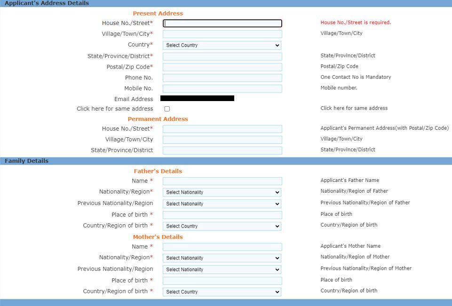Open the Present Address Country dropdown
This screenshot has width=452, height=306.
(x=222, y=45)
